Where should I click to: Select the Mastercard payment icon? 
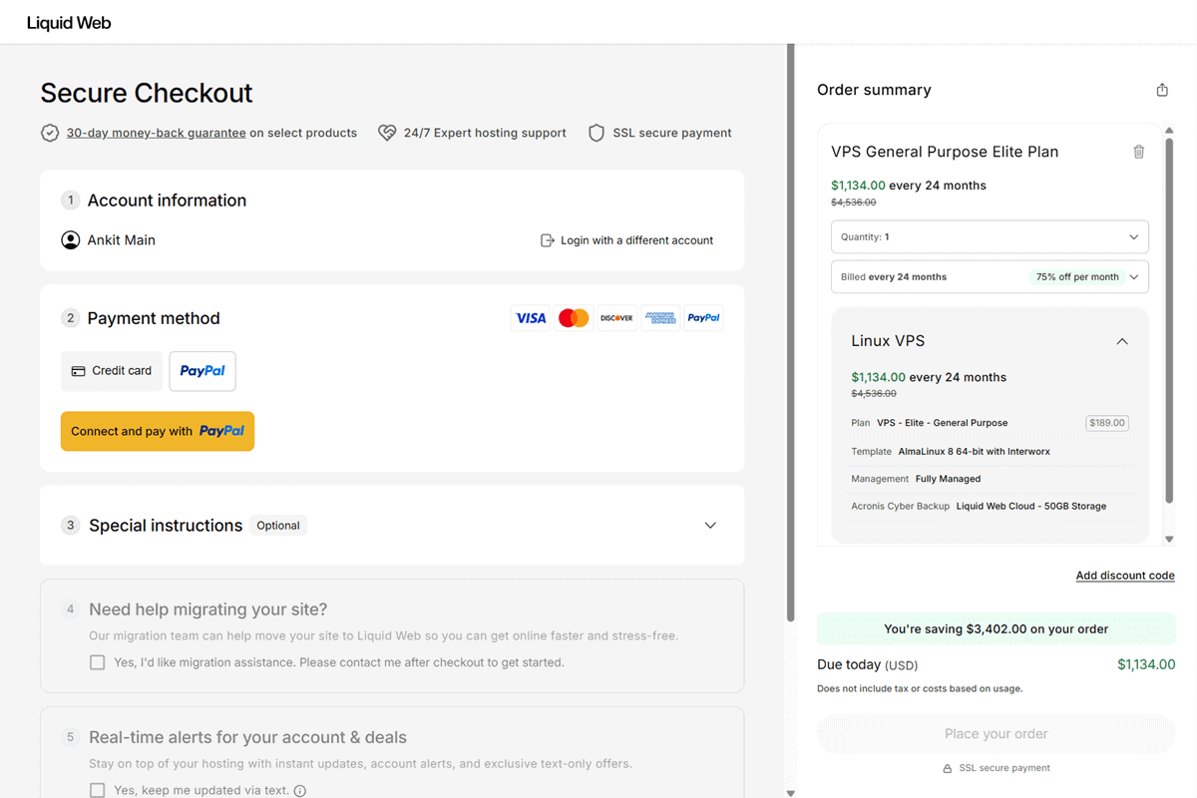(x=574, y=317)
